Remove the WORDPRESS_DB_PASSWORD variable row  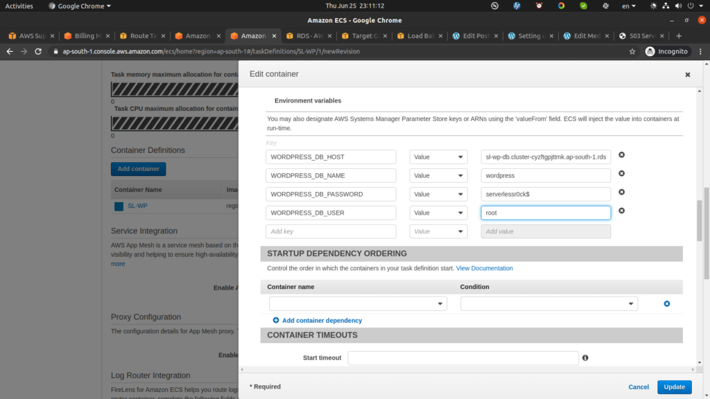coord(622,192)
